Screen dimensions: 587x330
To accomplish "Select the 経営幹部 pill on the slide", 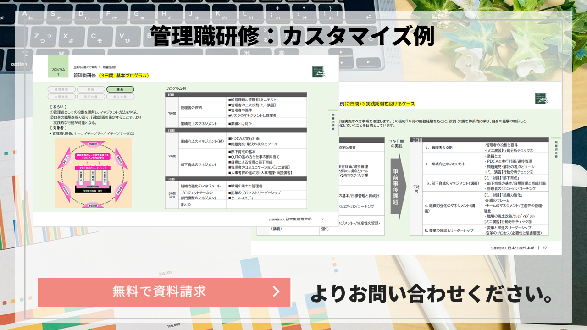I will click(61, 89).
